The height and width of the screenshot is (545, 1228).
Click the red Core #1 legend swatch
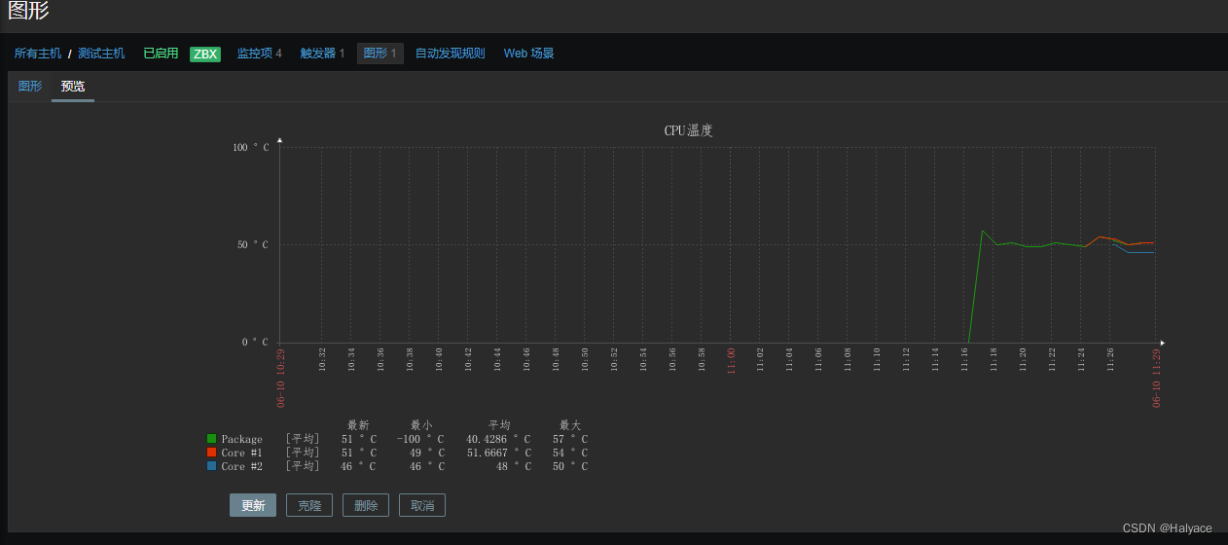click(x=212, y=453)
